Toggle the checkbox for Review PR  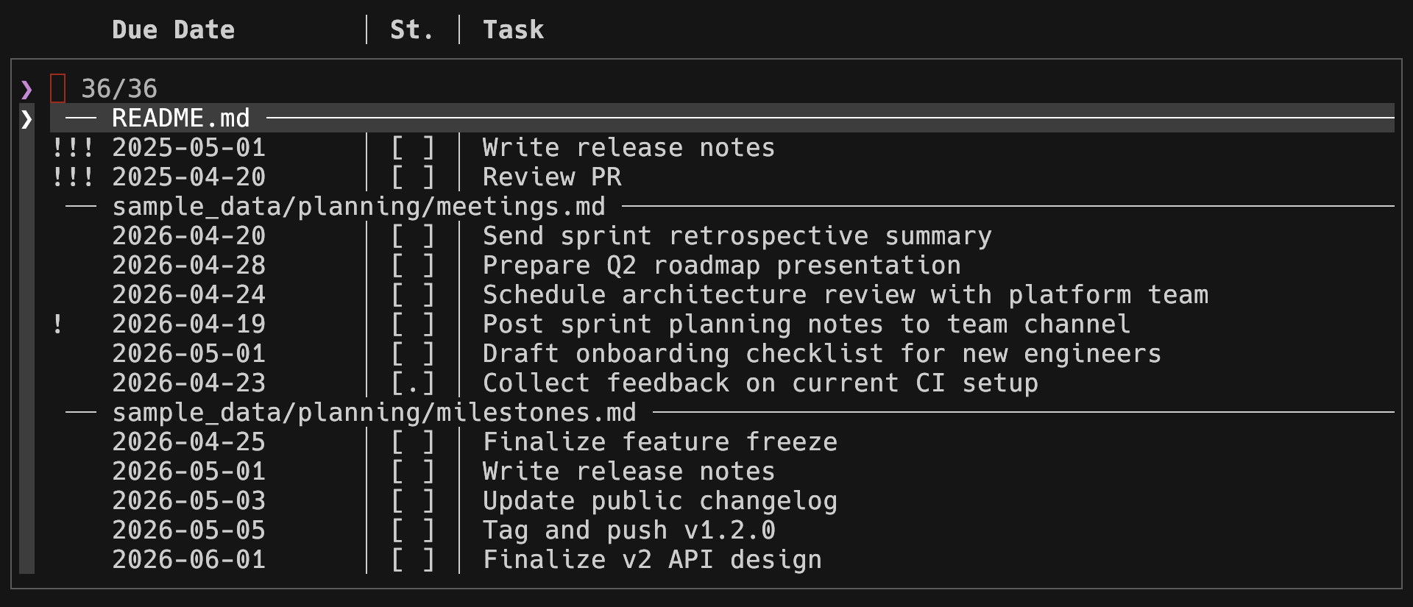(412, 177)
